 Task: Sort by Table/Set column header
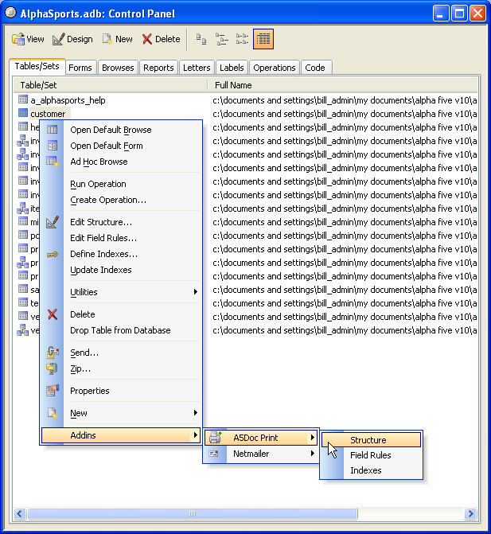pyautogui.click(x=111, y=85)
